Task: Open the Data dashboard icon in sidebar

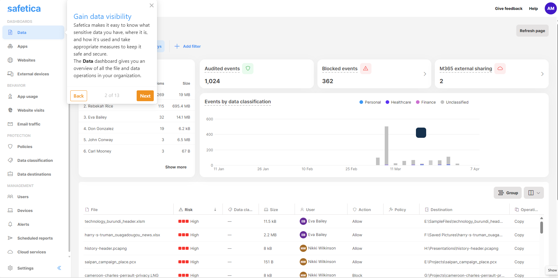Action: click(10, 32)
